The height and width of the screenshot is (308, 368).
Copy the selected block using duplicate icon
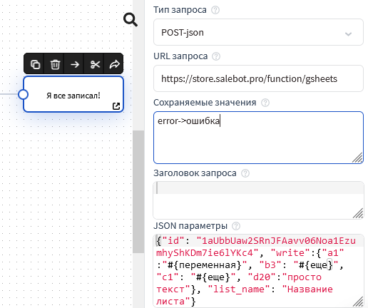coord(35,64)
